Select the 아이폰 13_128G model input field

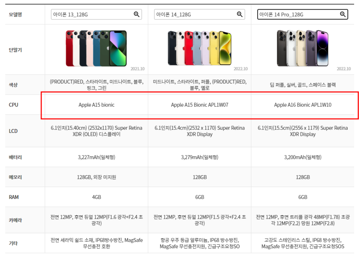point(96,15)
